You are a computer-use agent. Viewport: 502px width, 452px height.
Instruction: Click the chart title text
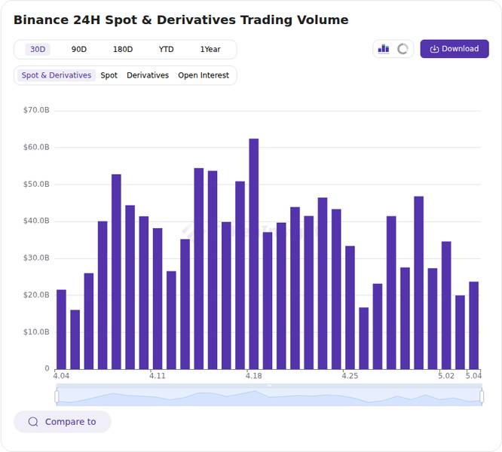pos(181,20)
